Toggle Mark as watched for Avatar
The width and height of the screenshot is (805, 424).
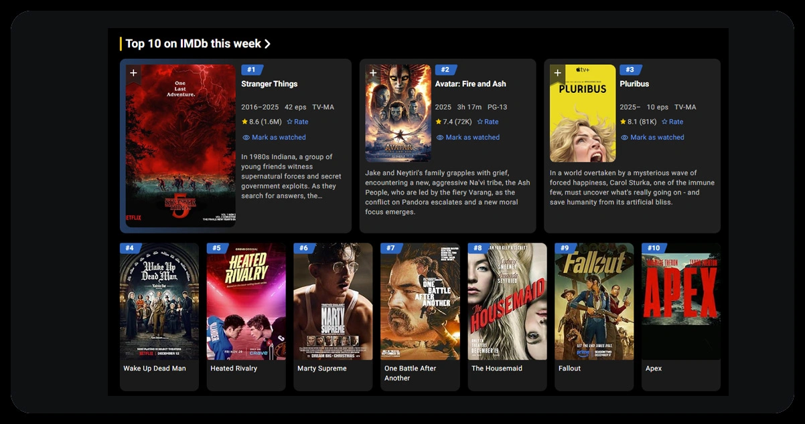coord(468,137)
